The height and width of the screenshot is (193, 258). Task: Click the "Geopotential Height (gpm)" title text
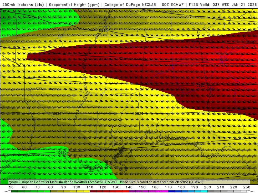[x=74, y=5]
